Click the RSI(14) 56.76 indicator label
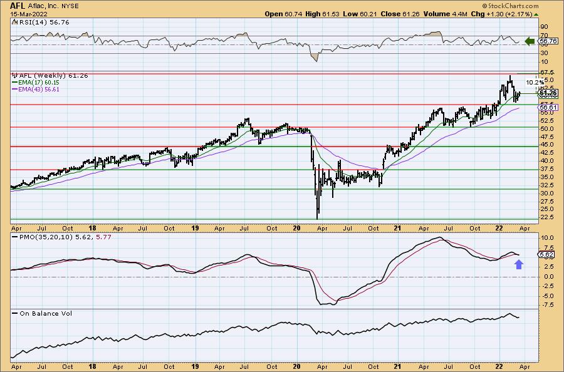The image size is (564, 372). (x=44, y=23)
